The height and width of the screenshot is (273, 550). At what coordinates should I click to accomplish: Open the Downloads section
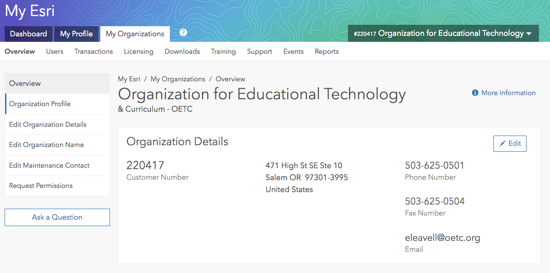click(182, 51)
